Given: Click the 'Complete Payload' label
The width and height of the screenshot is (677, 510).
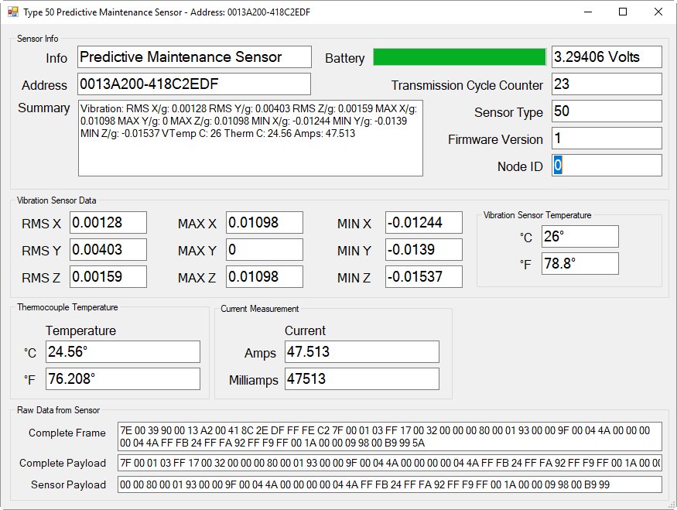Looking at the screenshot, I should point(63,464).
